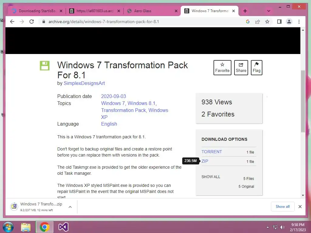Switch to Aero Glass tab
Screen dimensions: 311x233
tap(152, 11)
